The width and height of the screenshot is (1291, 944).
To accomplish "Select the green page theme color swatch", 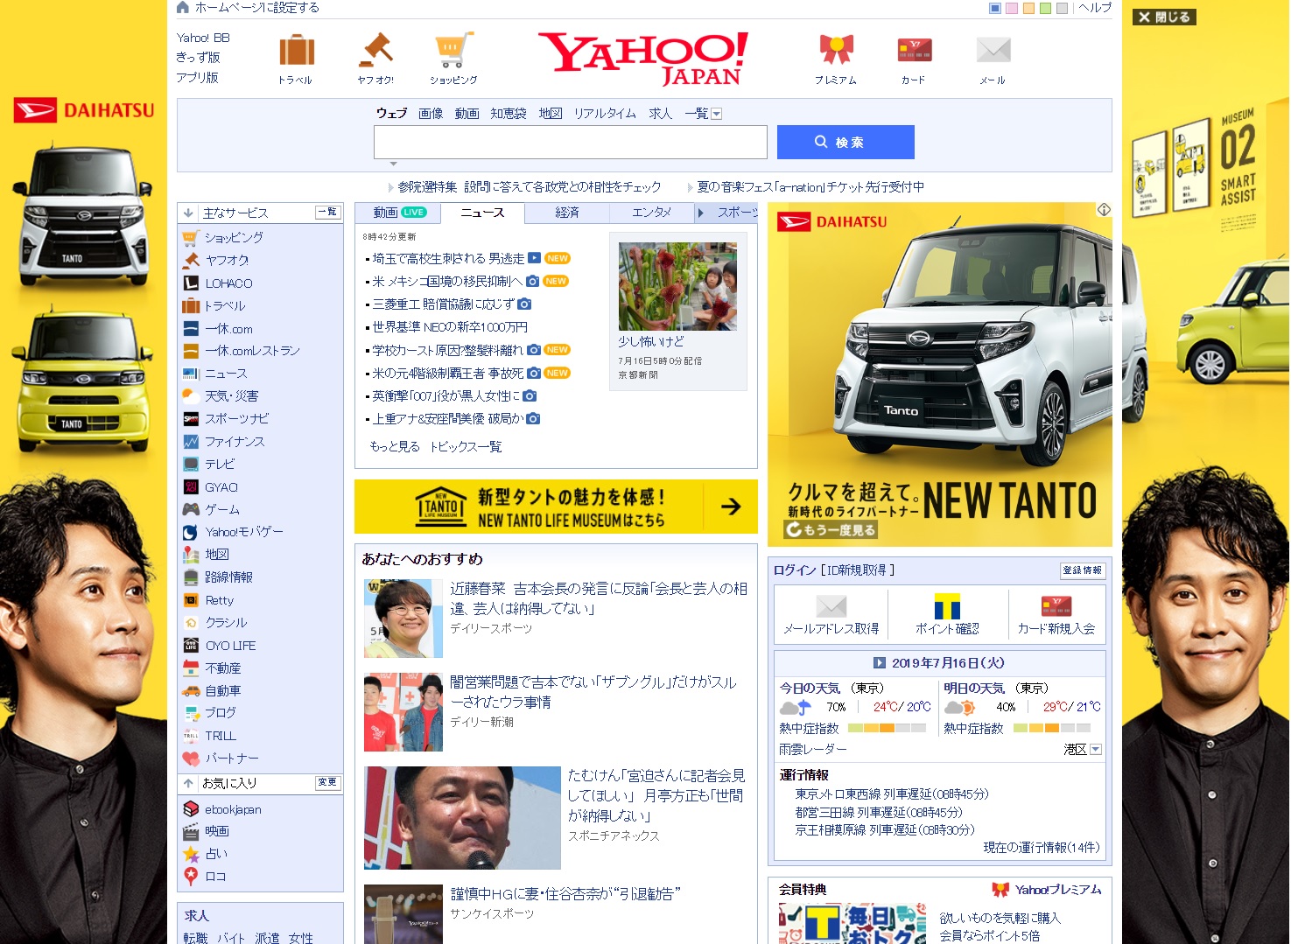I will (x=1045, y=8).
